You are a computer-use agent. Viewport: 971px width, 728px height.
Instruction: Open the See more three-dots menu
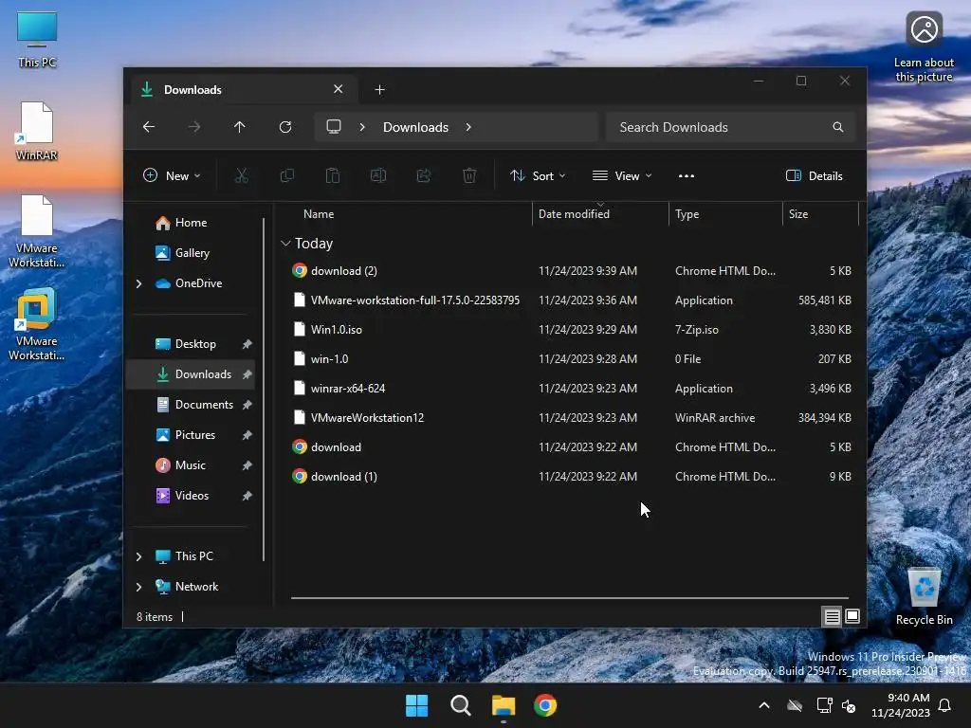[x=687, y=175]
